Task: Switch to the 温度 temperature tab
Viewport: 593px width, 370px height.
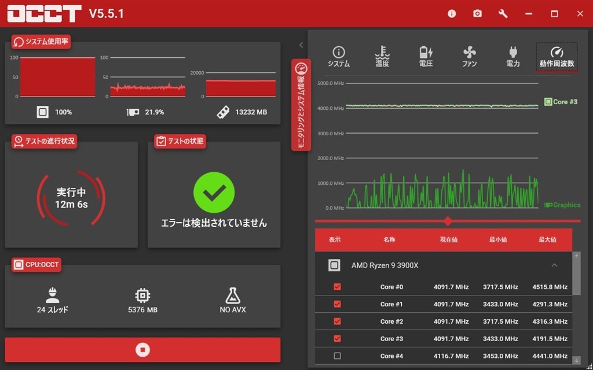Action: tap(382, 57)
